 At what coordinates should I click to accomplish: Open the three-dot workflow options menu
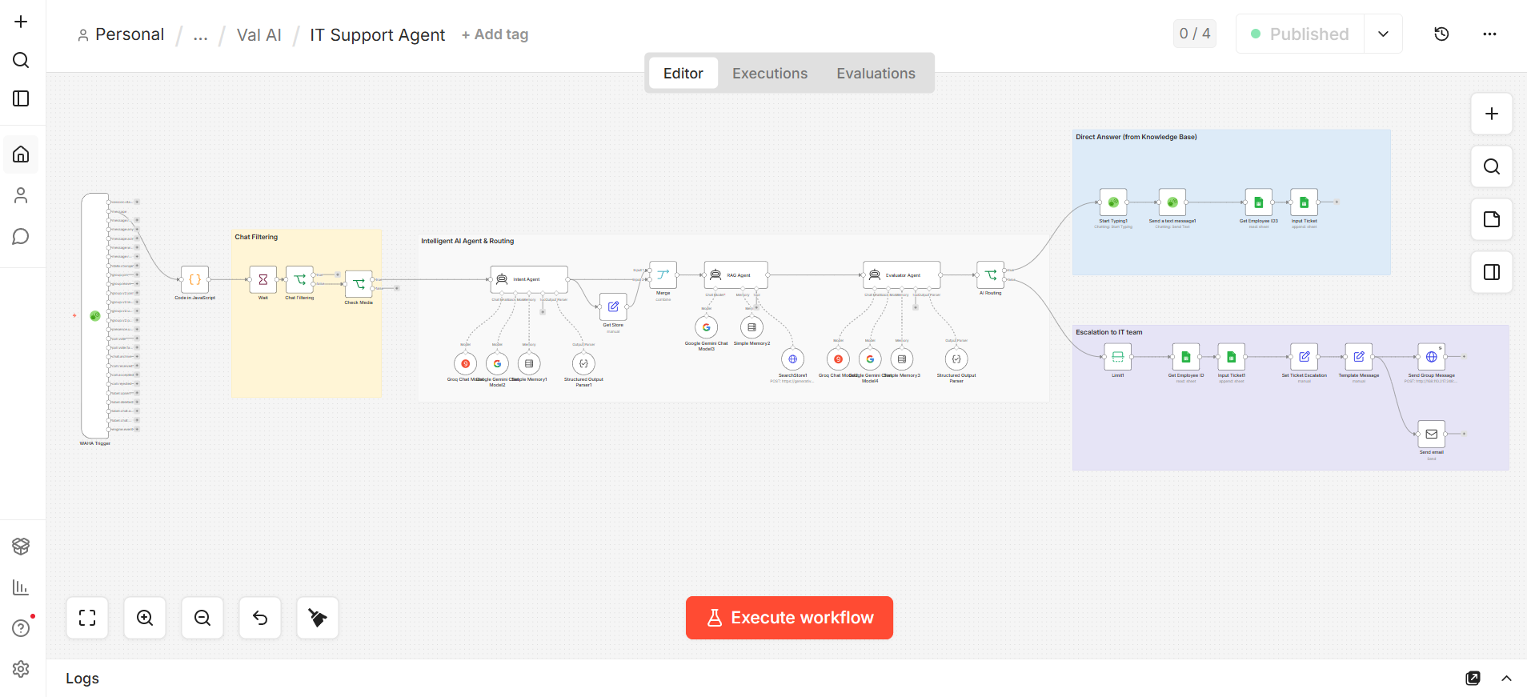(1489, 34)
